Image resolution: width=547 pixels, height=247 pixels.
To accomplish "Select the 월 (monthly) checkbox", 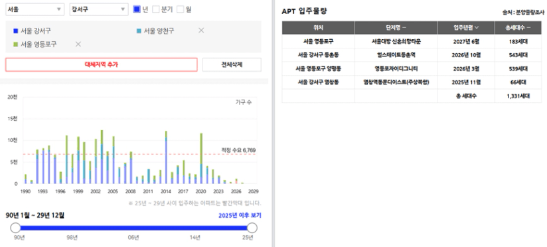I will coord(180,9).
